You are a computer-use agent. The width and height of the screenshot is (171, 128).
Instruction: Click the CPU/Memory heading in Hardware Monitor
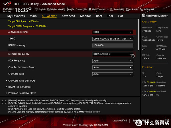point(149,22)
